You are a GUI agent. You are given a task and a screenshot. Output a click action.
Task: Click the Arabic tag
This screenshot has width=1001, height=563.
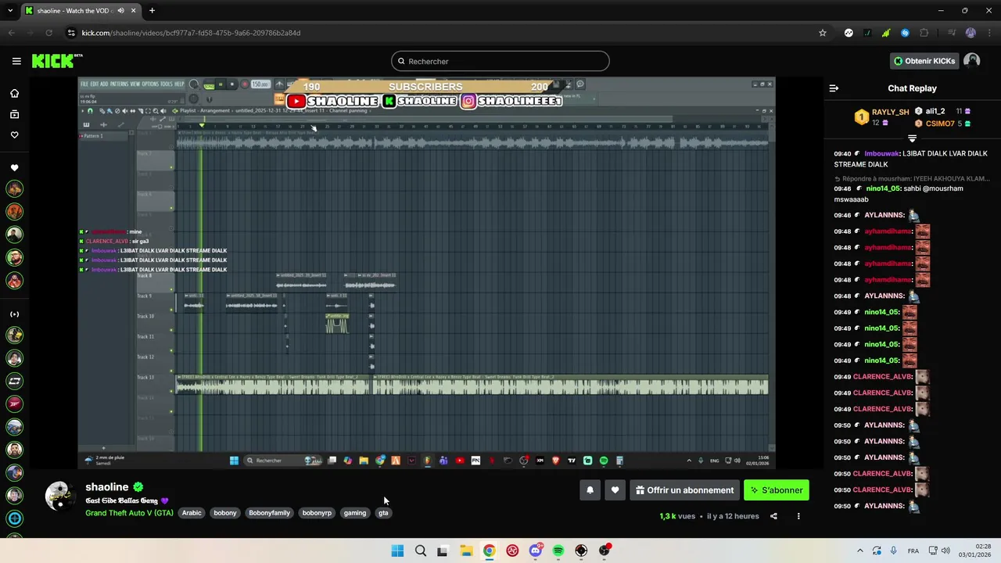(192, 513)
